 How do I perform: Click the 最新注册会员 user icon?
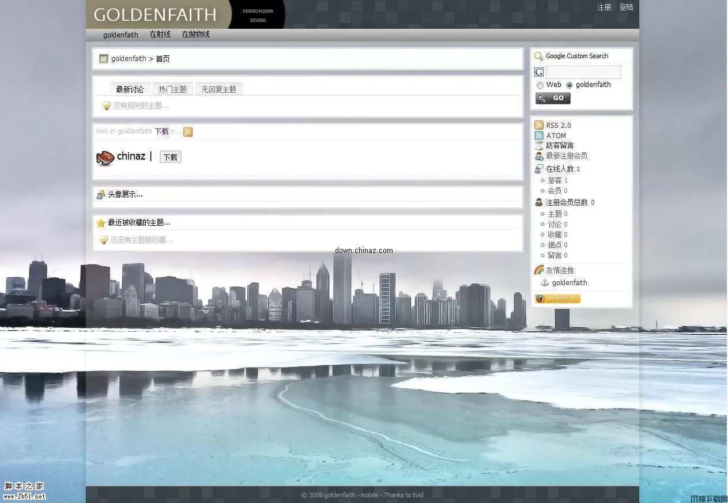coord(538,156)
